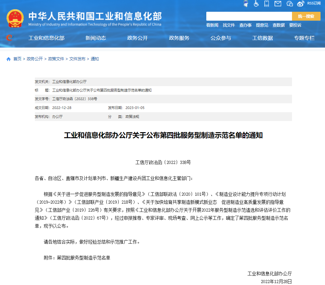Click the wheelchair accessibility icon
Viewport: 325px width, 285px height.
(x=256, y=3)
